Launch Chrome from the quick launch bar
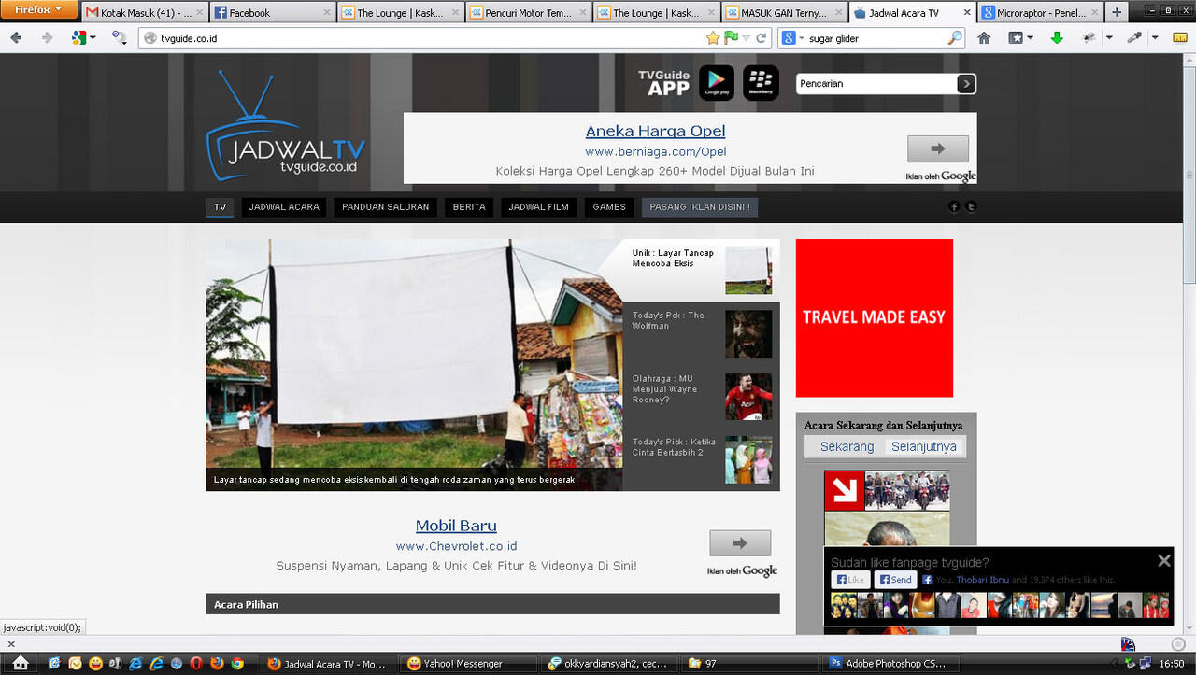This screenshot has width=1196, height=675. click(x=237, y=664)
